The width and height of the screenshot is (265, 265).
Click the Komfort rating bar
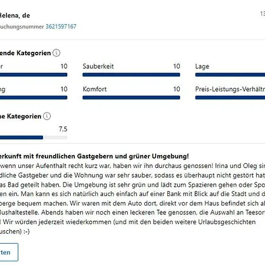[x=131, y=98]
